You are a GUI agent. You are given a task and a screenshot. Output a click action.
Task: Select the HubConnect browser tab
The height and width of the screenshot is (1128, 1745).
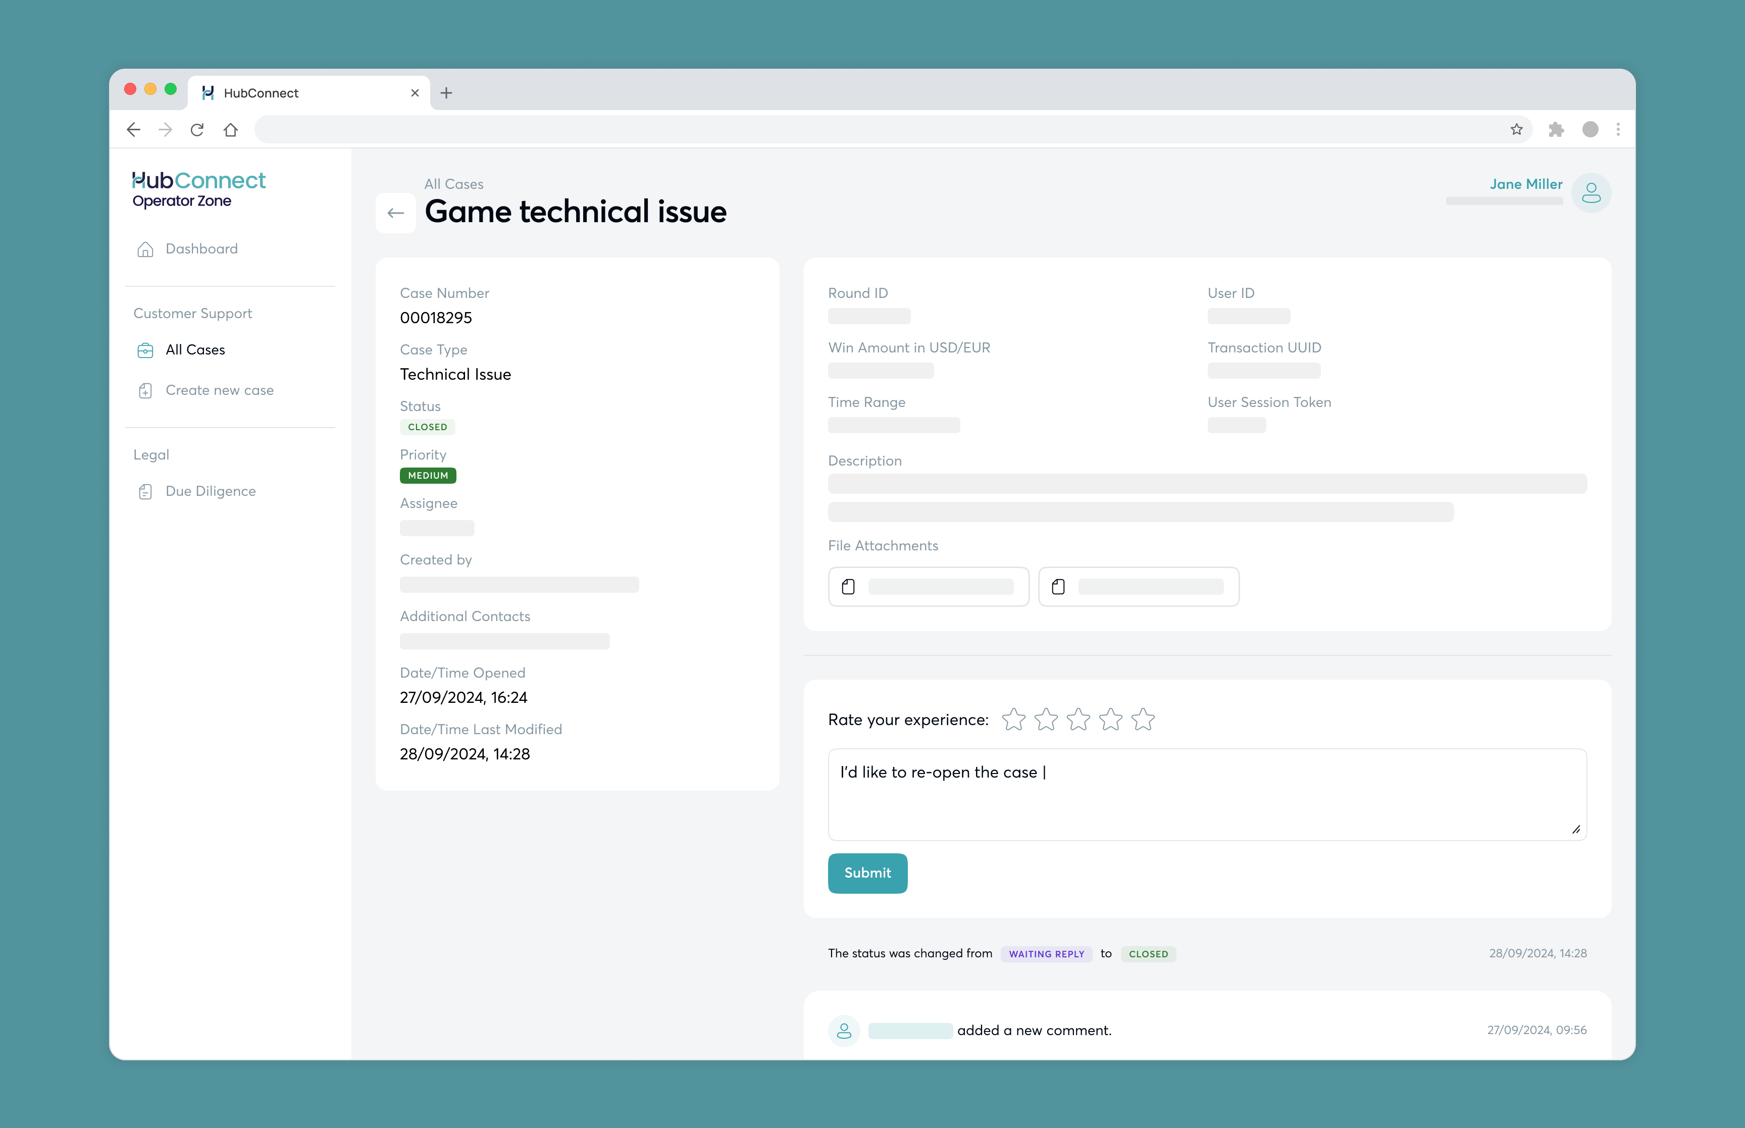[x=309, y=93]
